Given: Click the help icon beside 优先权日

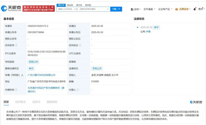Looking at the screenshot, I should pyautogui.click(x=80, y=45).
